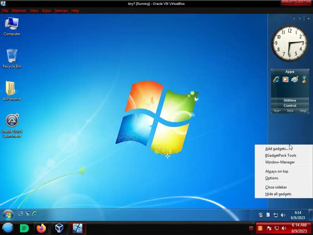
Task: Select the tiny7 VM taskbar button
Action: click(x=77, y=228)
